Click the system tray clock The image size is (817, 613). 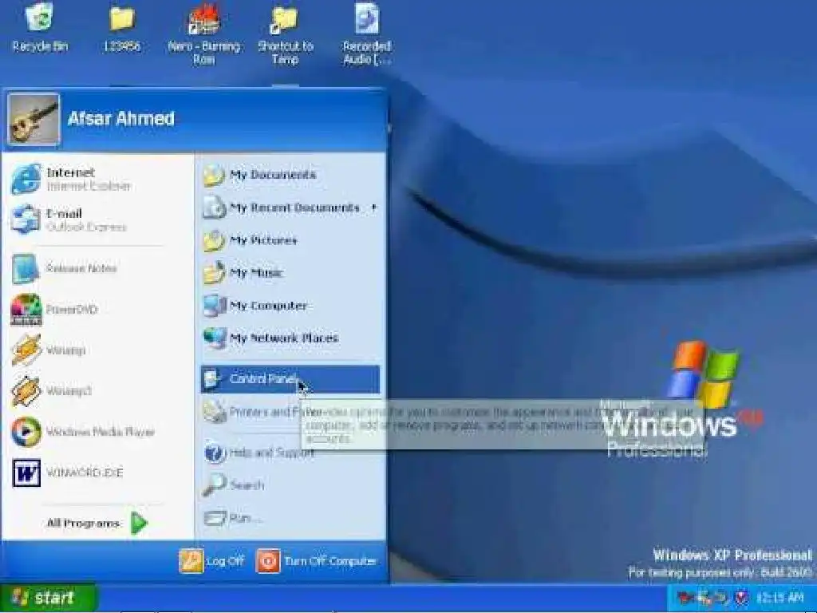tap(780, 597)
